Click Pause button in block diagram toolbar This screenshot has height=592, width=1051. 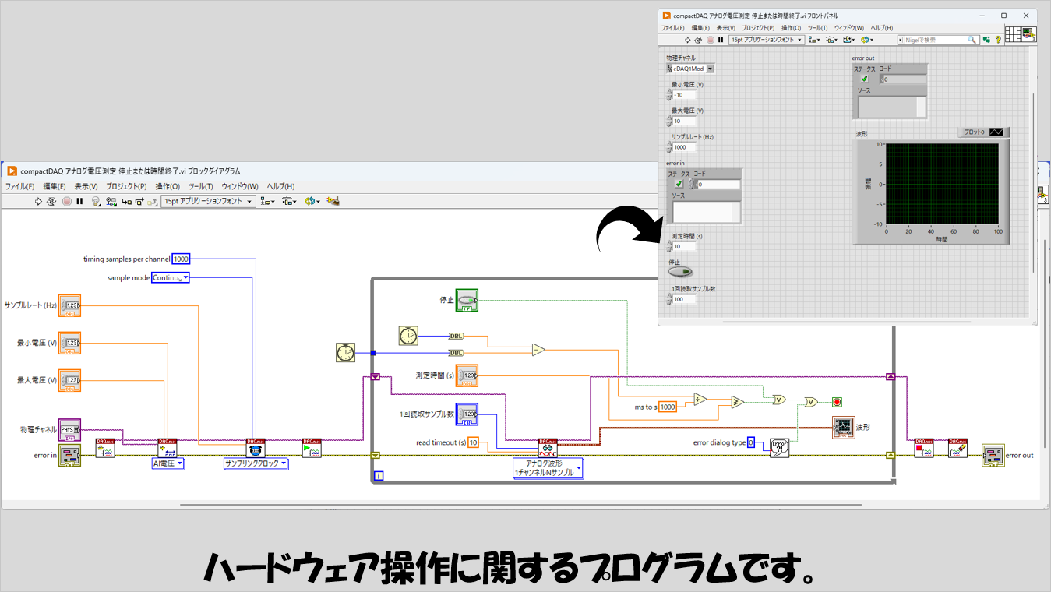coord(79,202)
